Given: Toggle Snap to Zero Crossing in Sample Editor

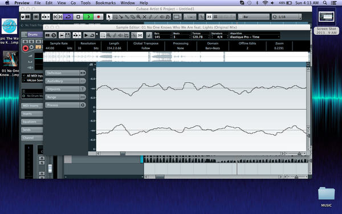Looking at the screenshot, I should pyautogui.click(x=134, y=35).
